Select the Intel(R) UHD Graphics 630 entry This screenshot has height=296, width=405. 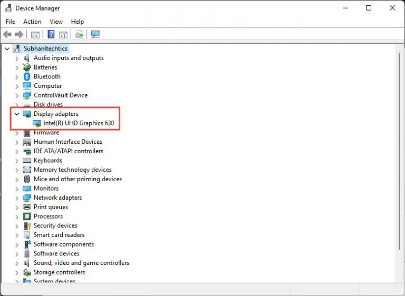(x=79, y=123)
